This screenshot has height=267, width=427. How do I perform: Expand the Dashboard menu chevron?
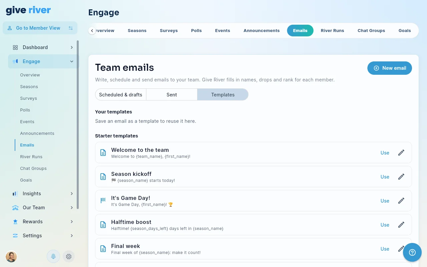click(x=72, y=47)
